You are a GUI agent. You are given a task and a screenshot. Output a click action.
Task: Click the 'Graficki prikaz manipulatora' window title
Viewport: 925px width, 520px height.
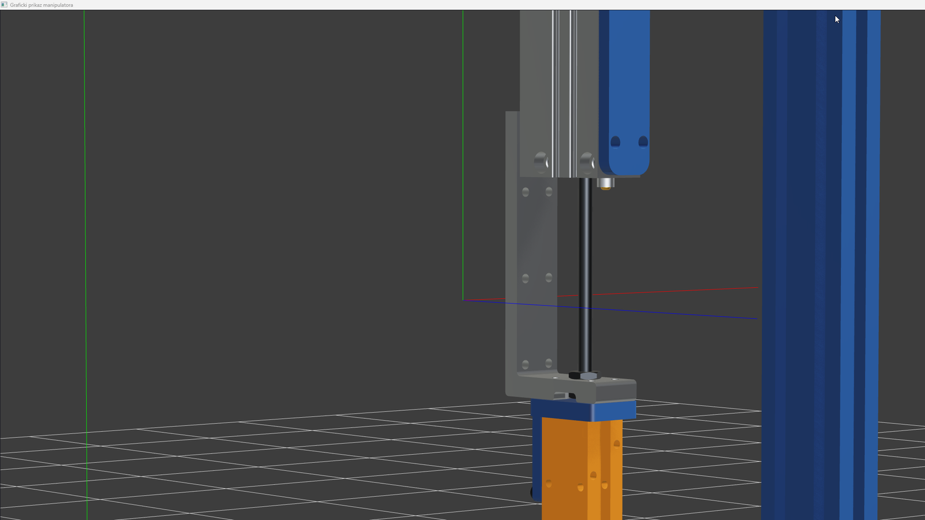point(42,5)
